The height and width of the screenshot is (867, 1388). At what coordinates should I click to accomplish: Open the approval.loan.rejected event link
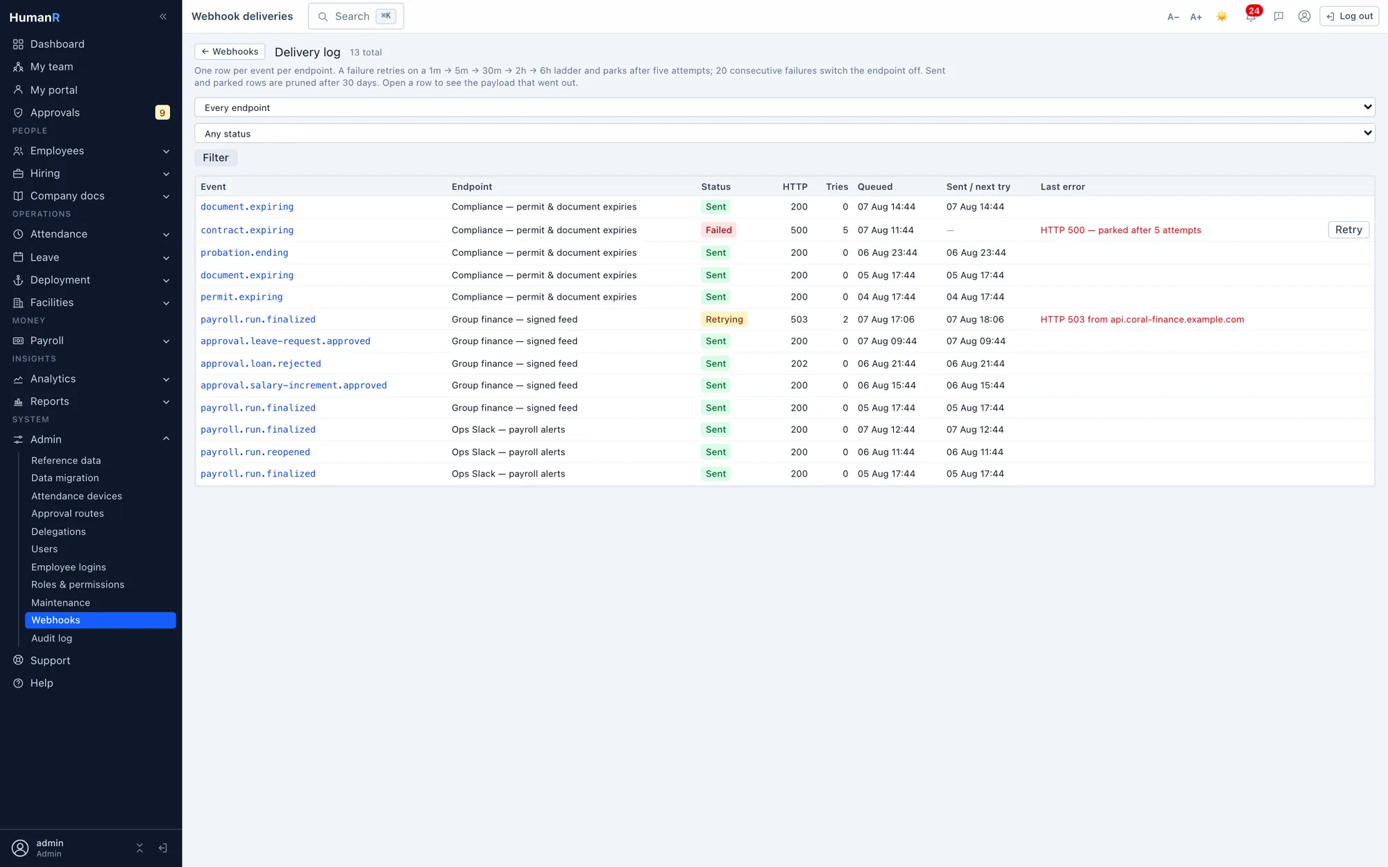[261, 363]
